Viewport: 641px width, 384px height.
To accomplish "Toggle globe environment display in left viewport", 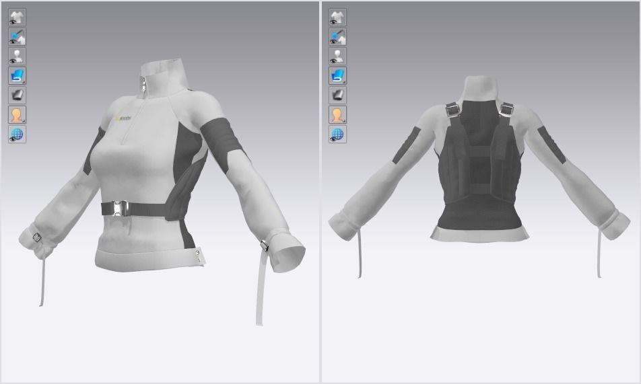I will point(18,134).
